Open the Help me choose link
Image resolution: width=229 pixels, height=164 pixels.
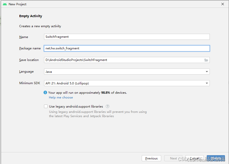(x=61, y=97)
